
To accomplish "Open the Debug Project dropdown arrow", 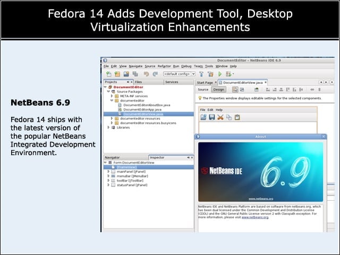I will coord(233,74).
